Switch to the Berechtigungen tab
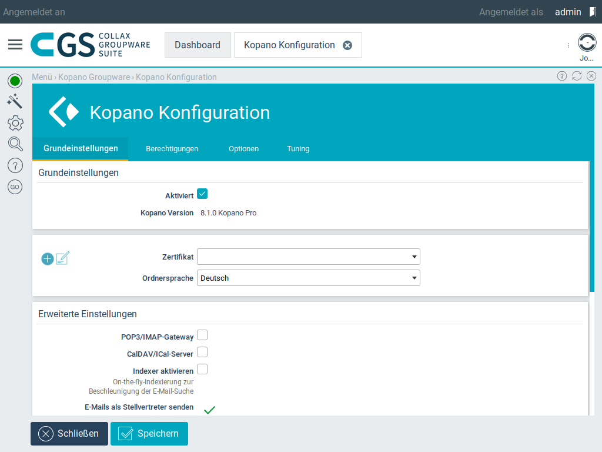Viewport: 602px width, 452px height. coord(172,149)
